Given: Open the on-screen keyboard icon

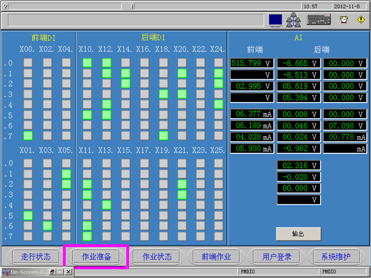Looking at the screenshot, I should click(319, 19).
